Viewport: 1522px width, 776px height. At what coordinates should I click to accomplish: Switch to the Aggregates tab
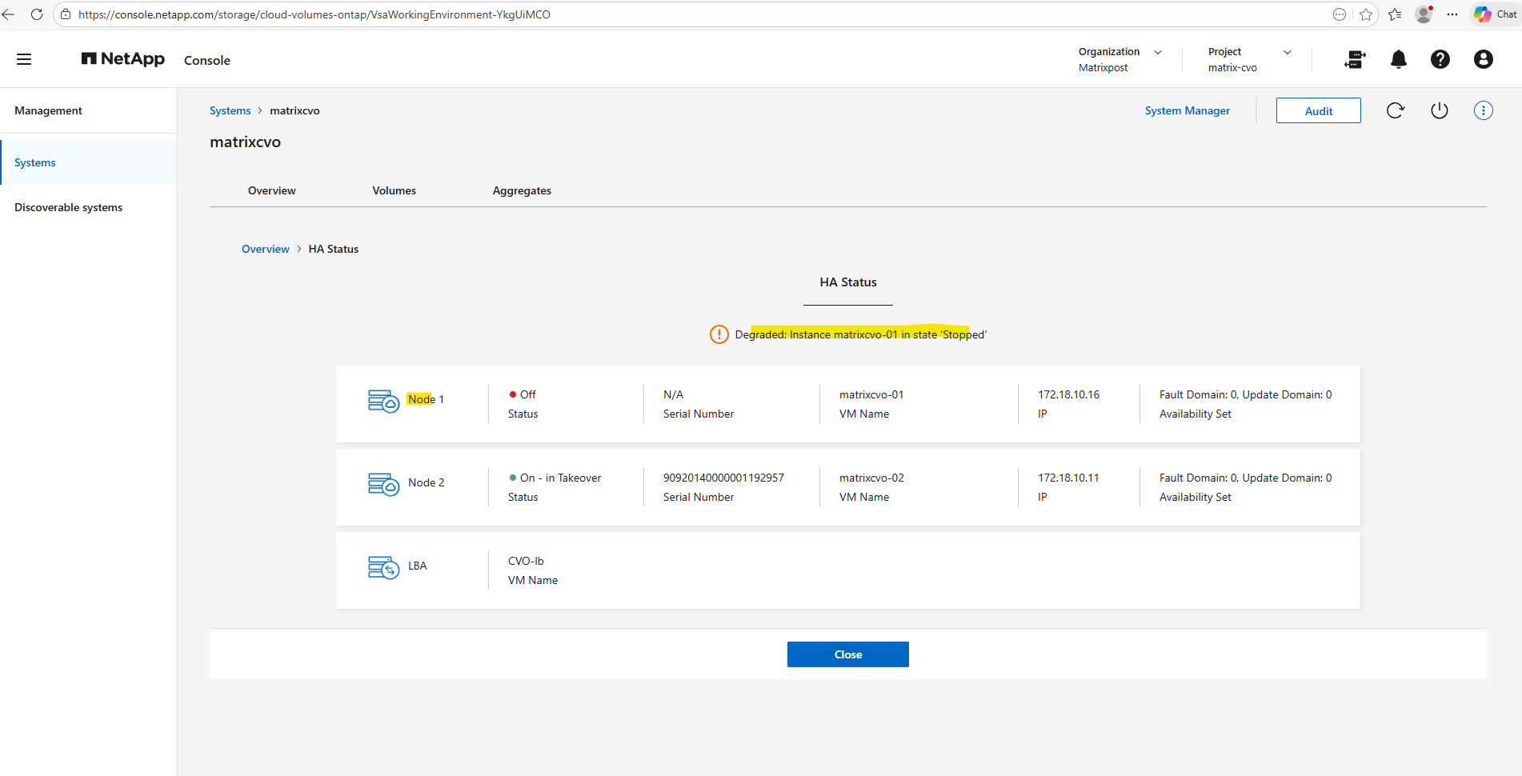pyautogui.click(x=522, y=190)
